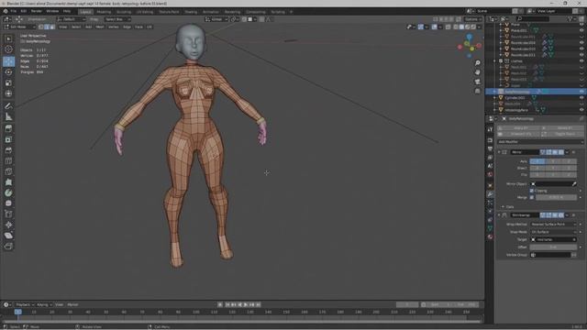Open the Material properties tab icon
587x330 pixels.
(490, 236)
